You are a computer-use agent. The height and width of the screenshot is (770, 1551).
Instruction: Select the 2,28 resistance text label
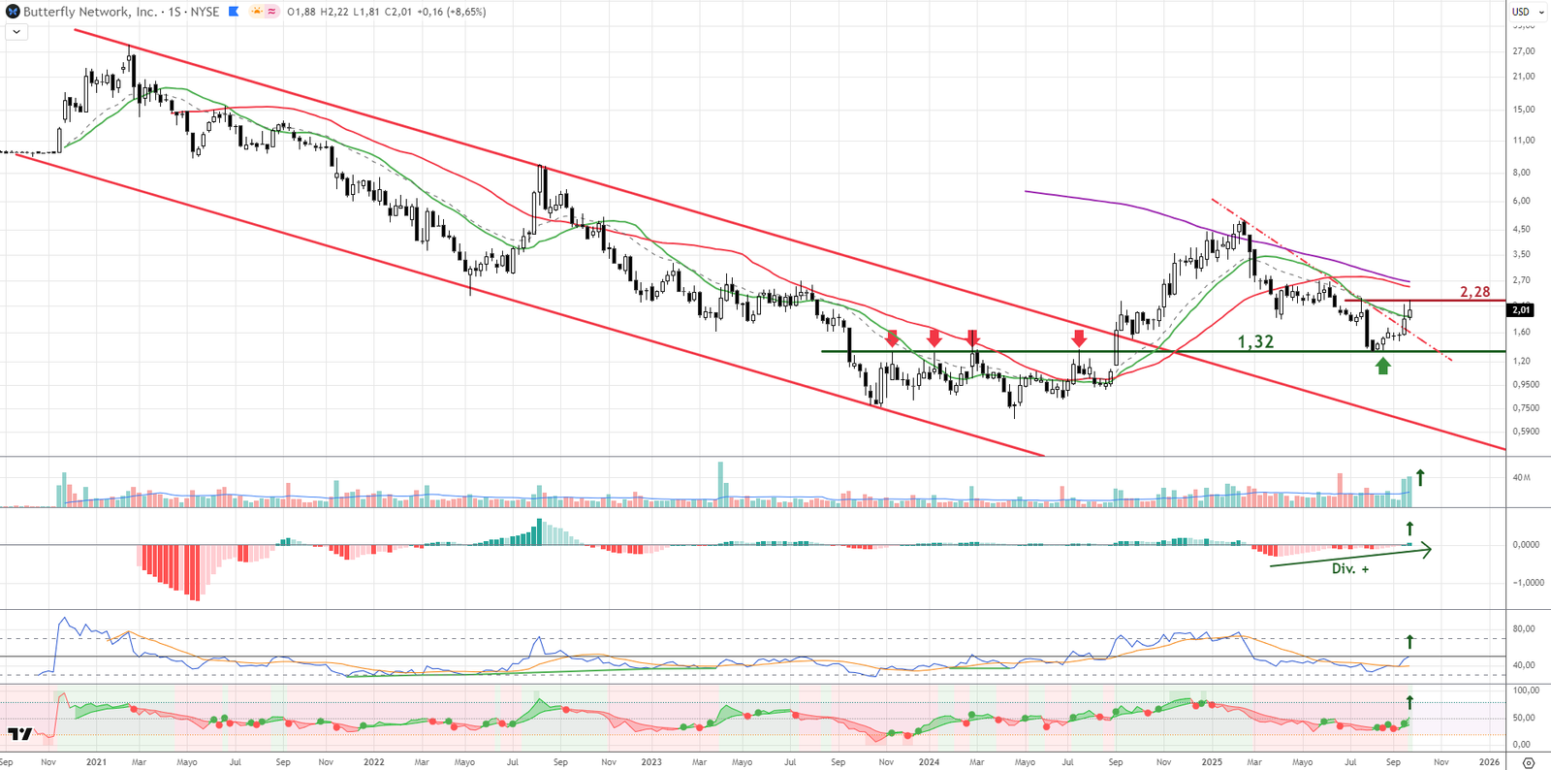[1474, 292]
